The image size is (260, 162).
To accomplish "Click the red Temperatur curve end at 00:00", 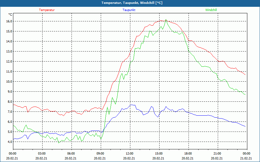I will [x=245, y=75].
